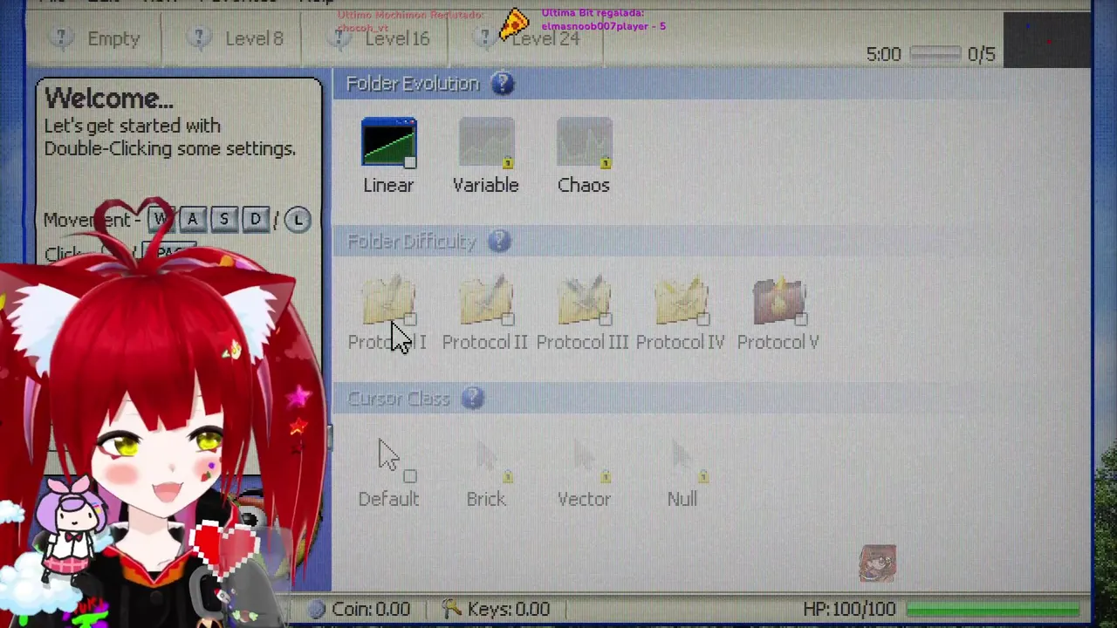
Task: Click the Keys icon in the status bar
Action: point(451,609)
